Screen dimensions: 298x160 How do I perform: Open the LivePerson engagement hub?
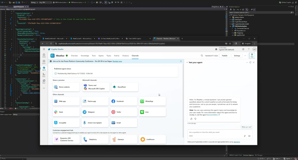pyautogui.click(x=152, y=139)
